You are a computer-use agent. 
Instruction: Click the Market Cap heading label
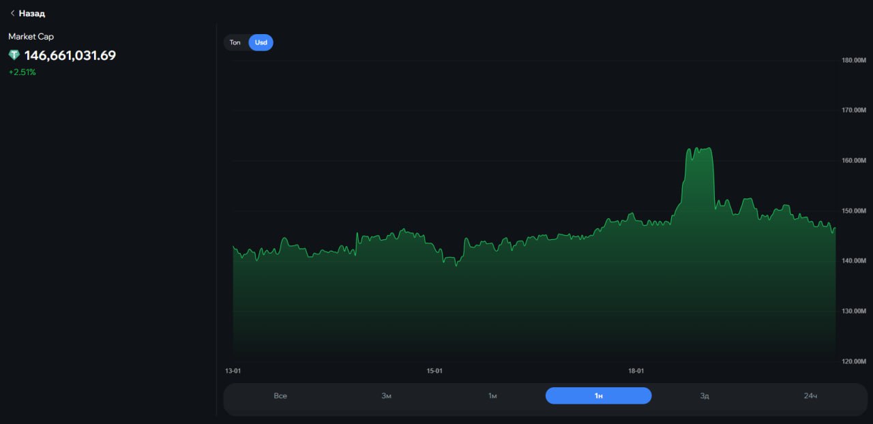(31, 36)
